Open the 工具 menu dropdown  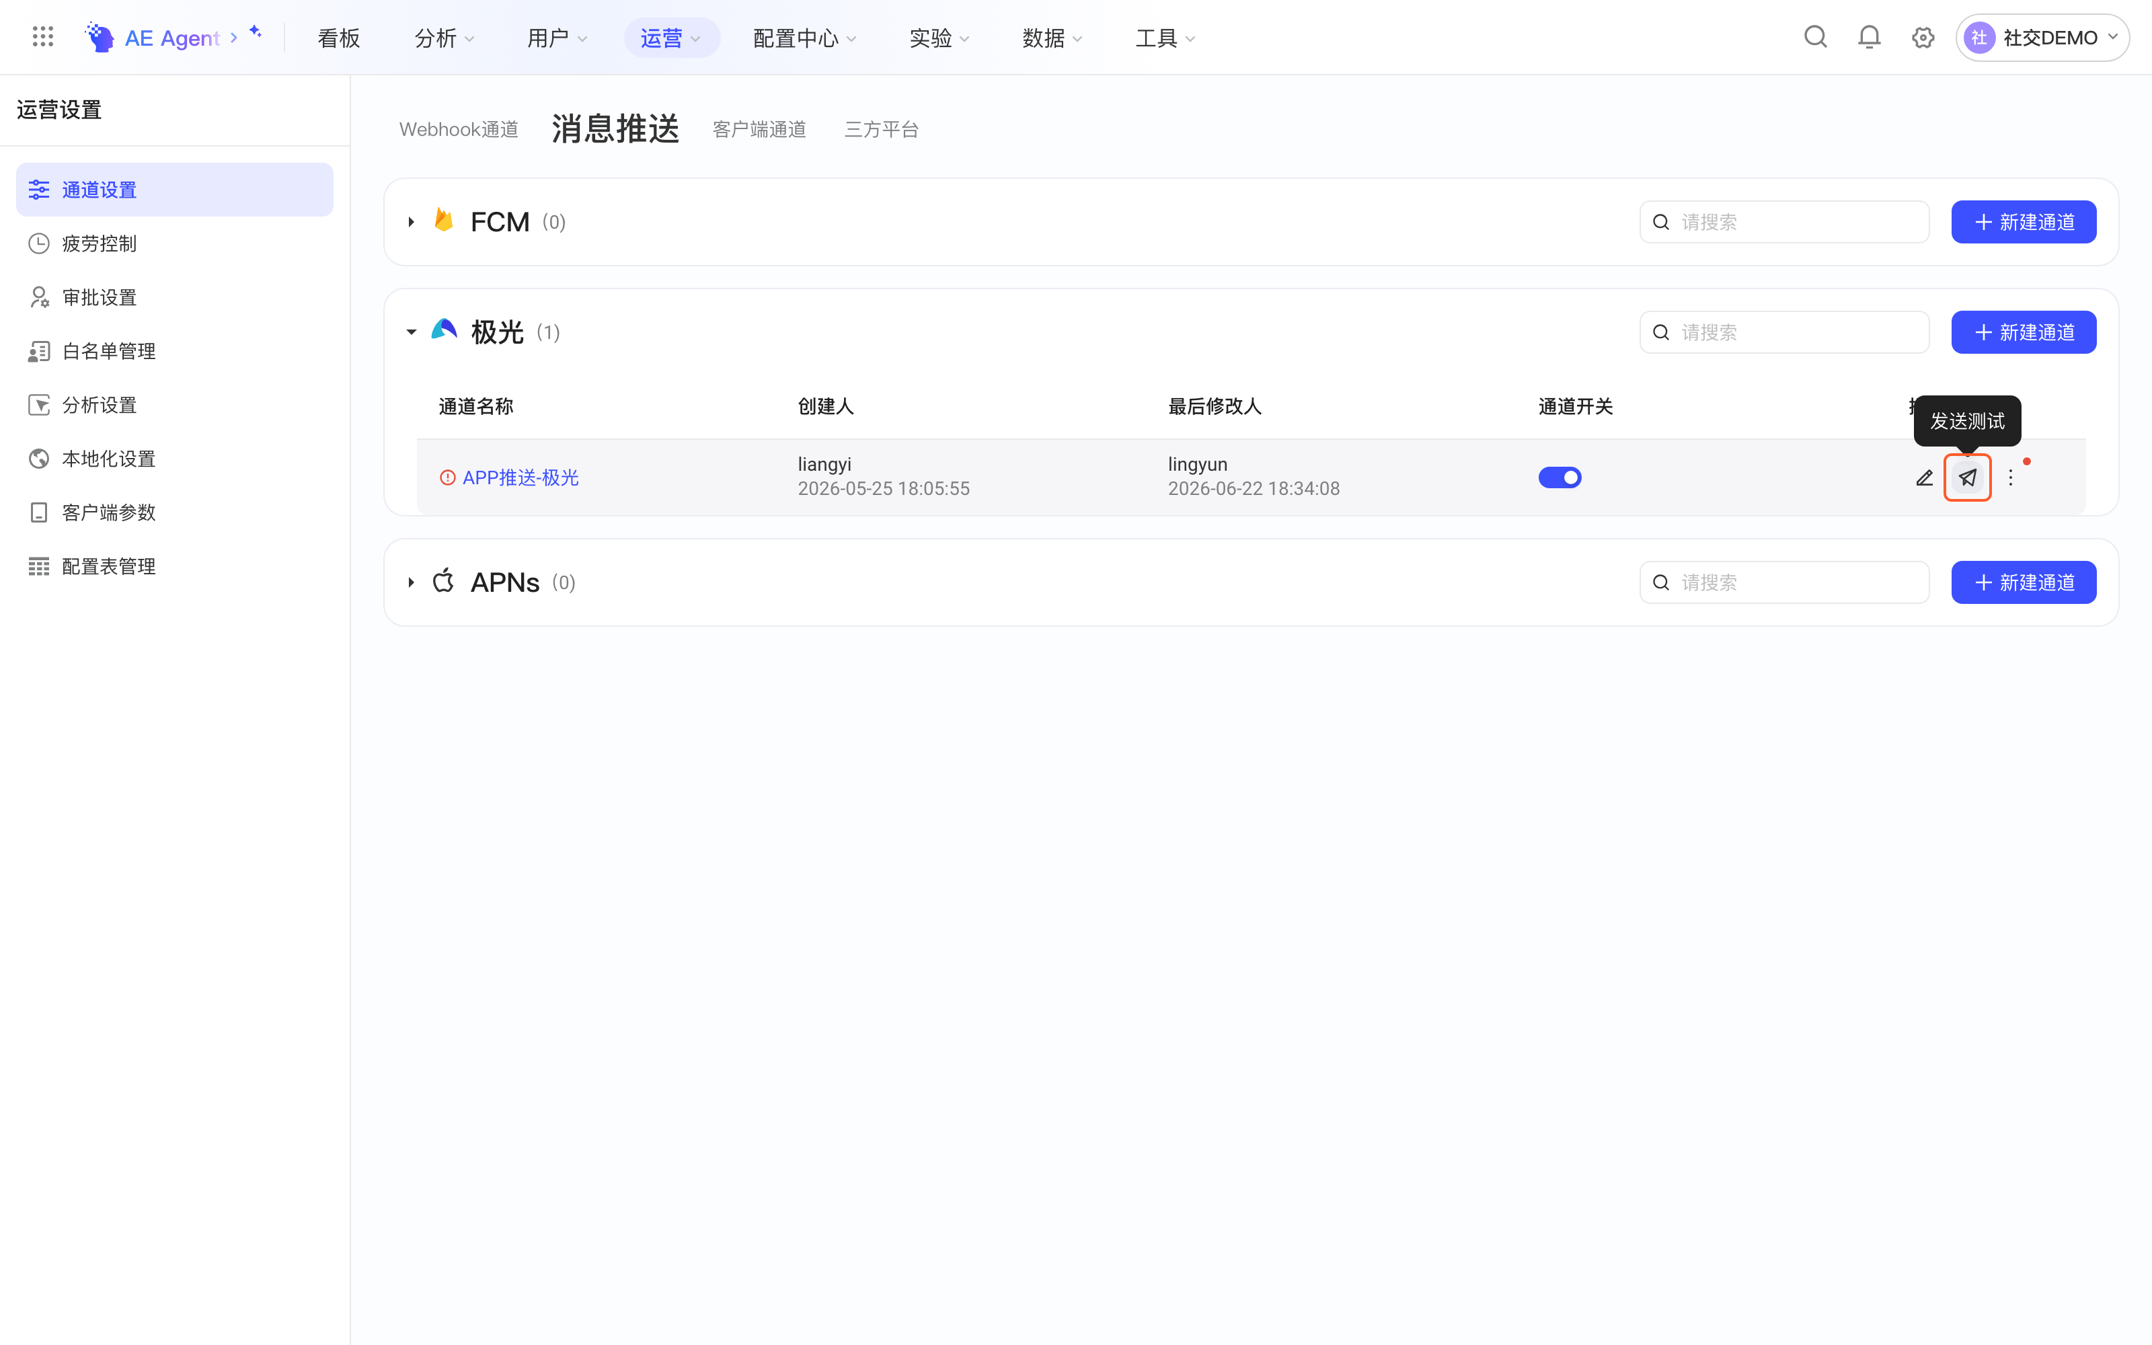coord(1165,38)
